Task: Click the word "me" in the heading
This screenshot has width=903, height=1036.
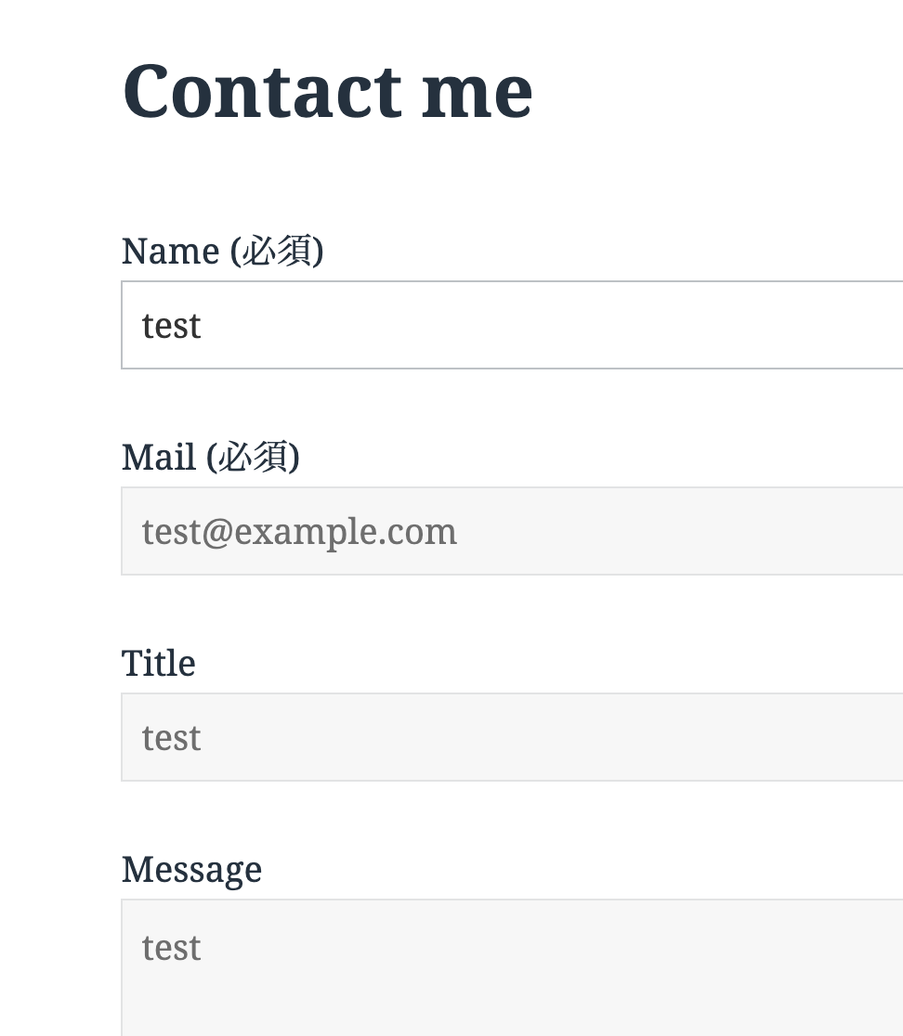Action: [x=477, y=91]
